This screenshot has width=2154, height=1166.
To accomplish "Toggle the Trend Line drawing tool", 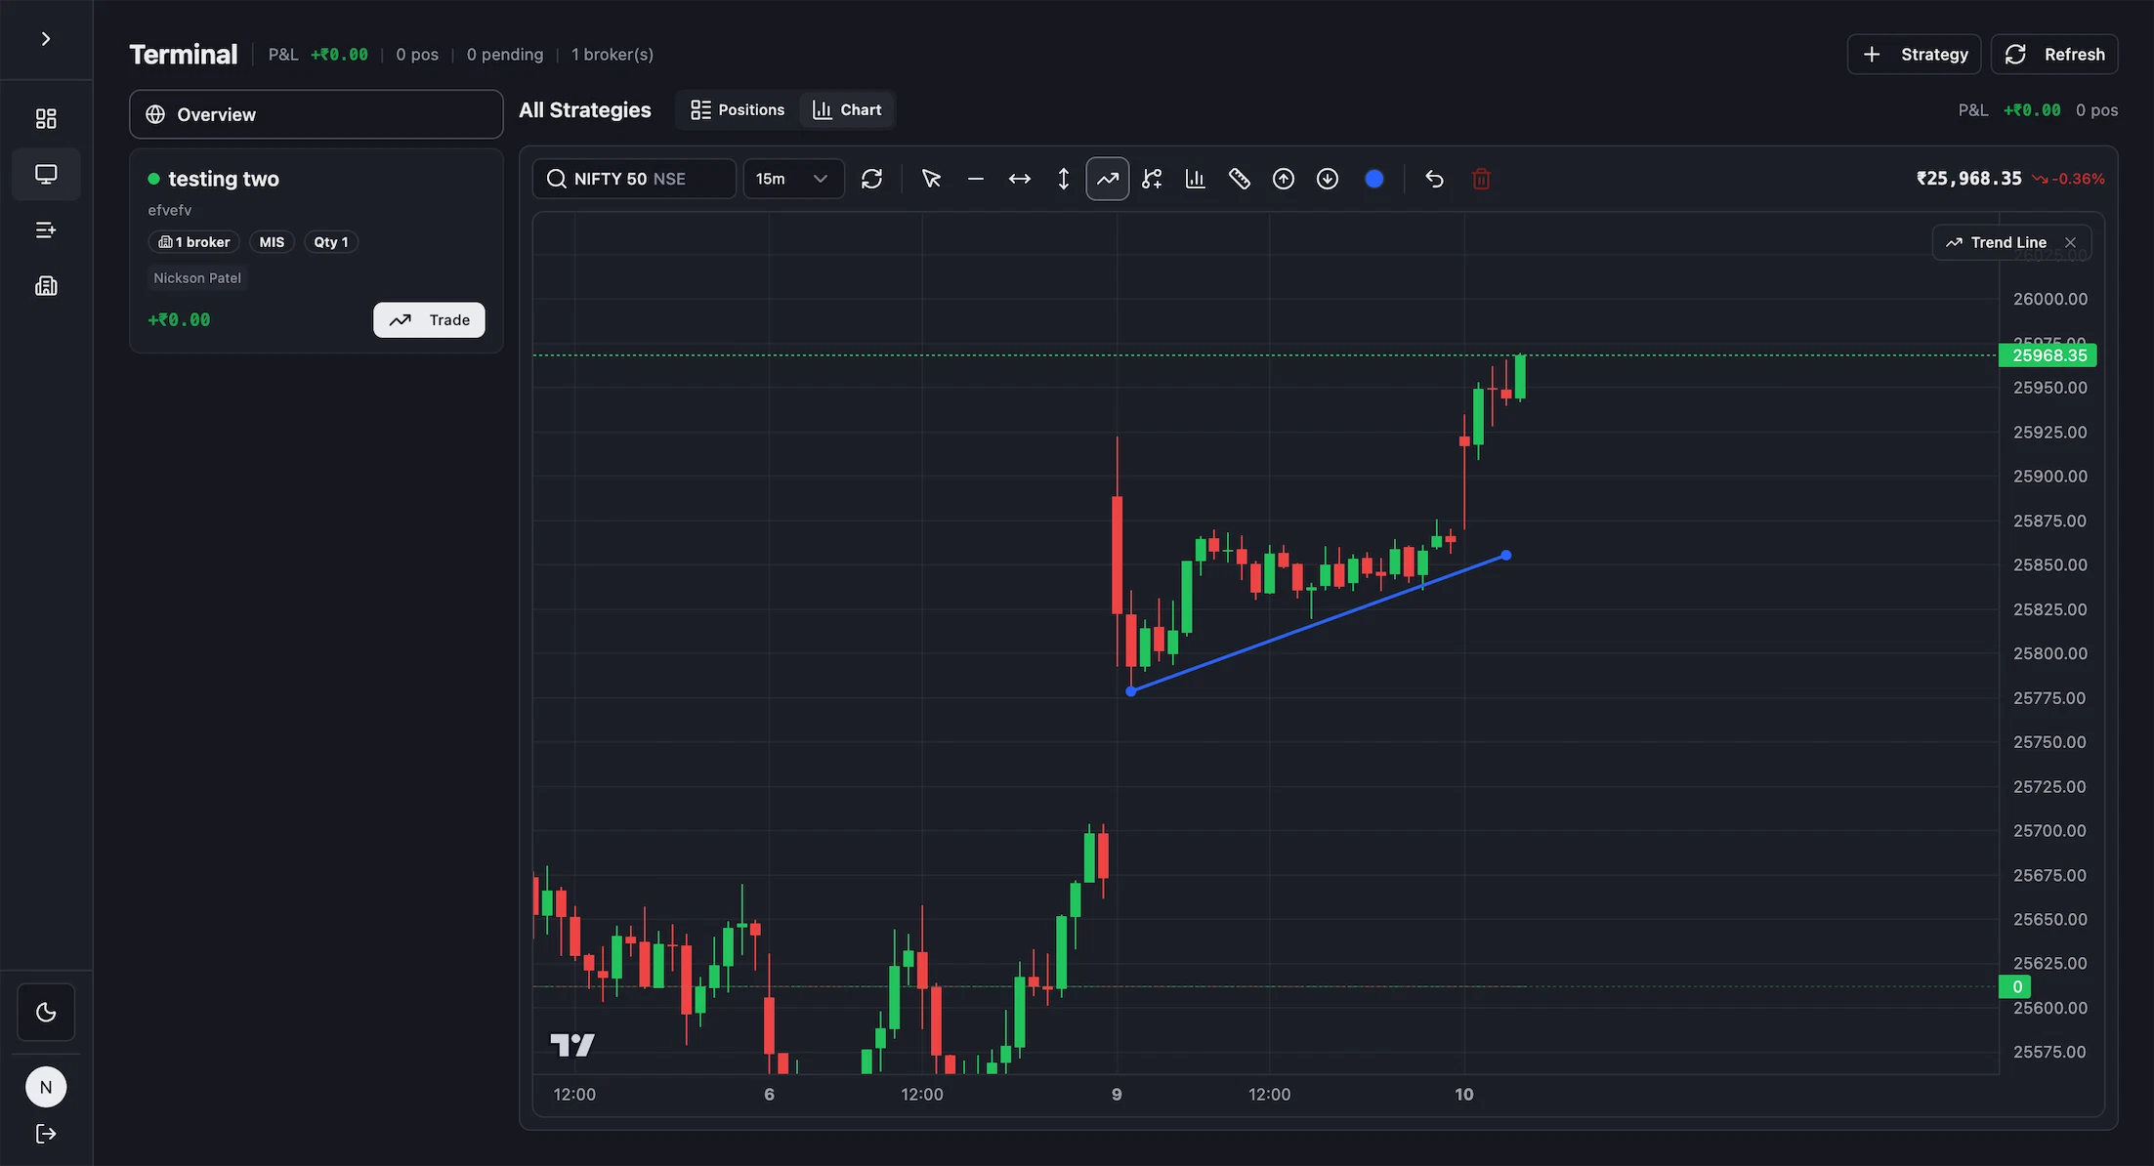I will [x=1107, y=179].
